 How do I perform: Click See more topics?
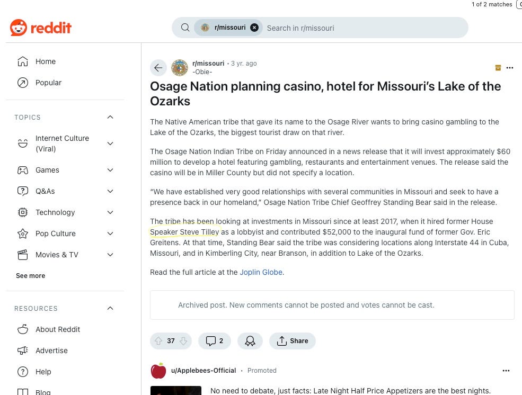click(31, 276)
